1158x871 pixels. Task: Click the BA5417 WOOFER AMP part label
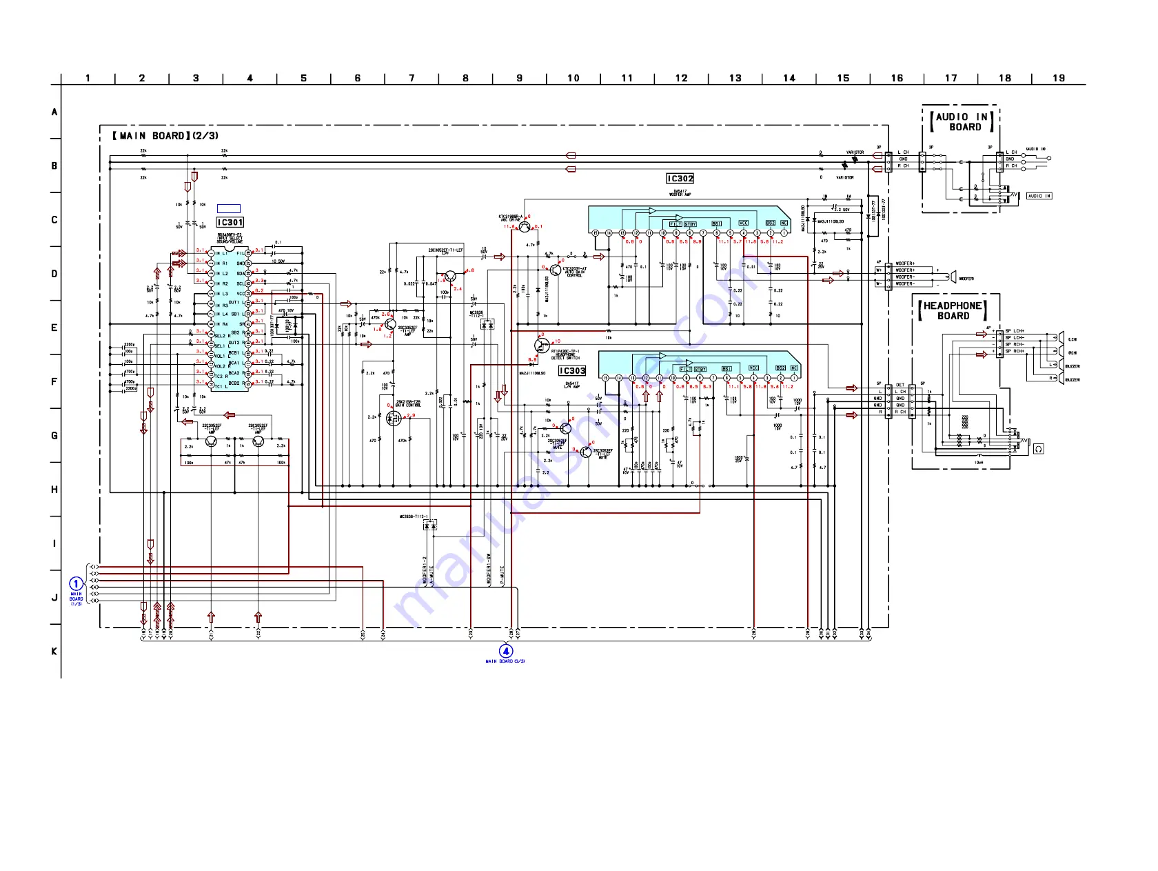680,193
